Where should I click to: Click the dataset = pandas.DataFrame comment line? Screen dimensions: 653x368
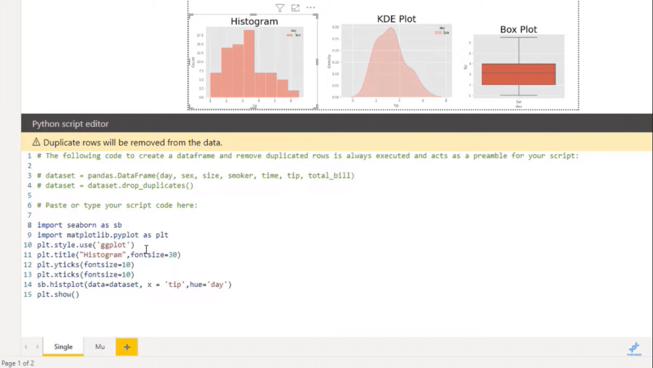coord(196,175)
